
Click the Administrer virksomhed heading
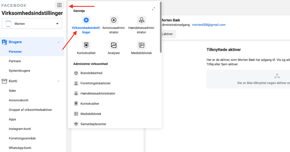point(90,64)
